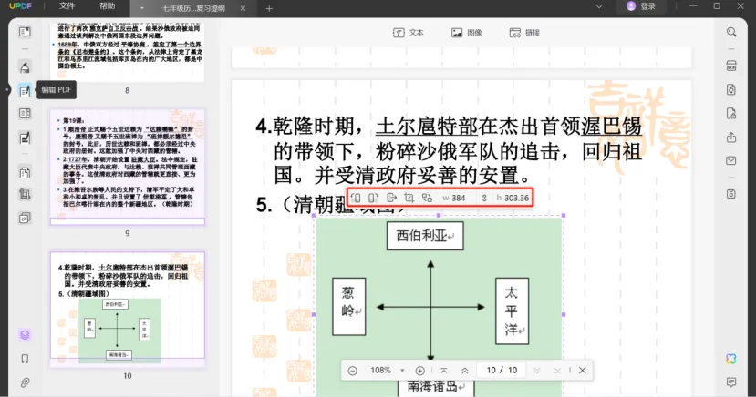Select page 10 thumbnail
This screenshot has width=756, height=397.
128,310
